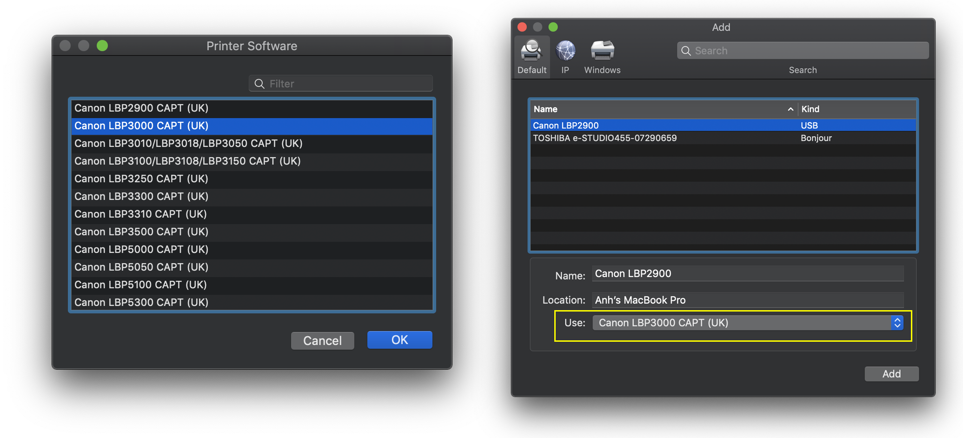Focus the printer Name text field
Screen dimensions: 963x438
748,273
